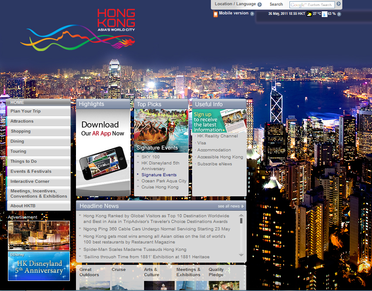Click the humidity water drop icon
This screenshot has width=372, height=291.
click(324, 14)
